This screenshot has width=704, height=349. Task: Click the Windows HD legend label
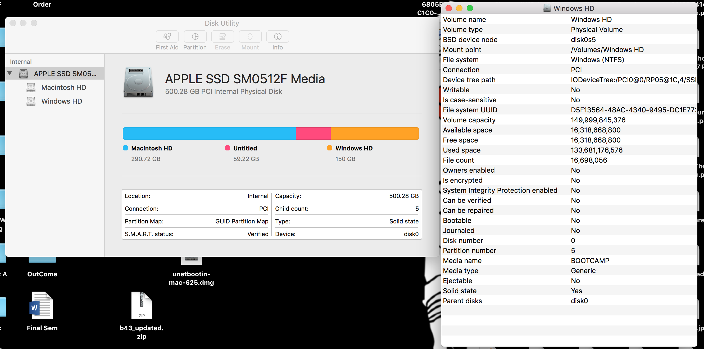[x=354, y=148]
